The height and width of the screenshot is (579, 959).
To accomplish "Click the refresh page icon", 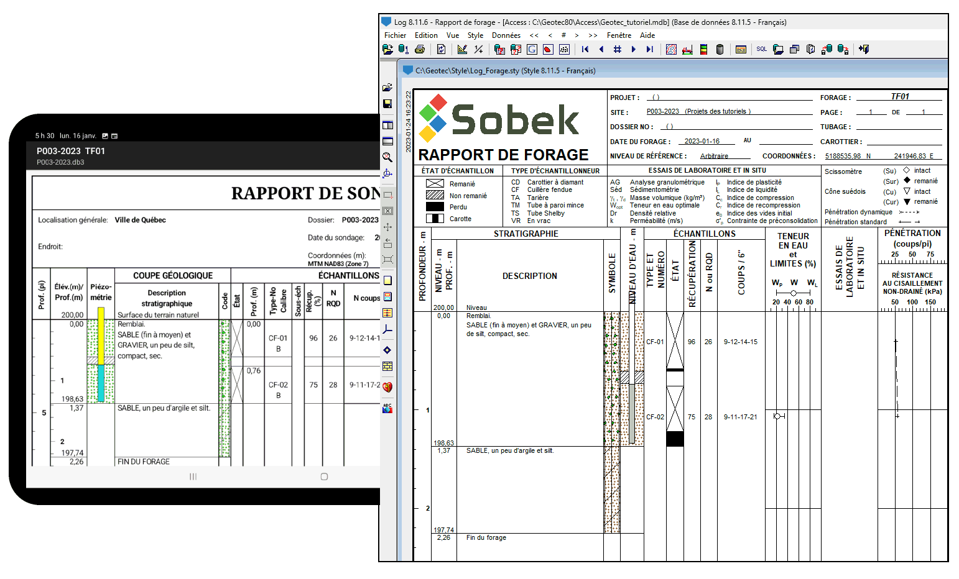I will 441,49.
